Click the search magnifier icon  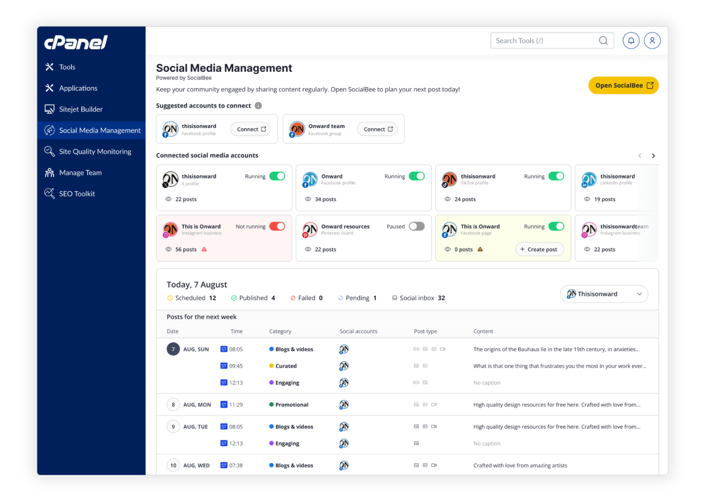(603, 41)
